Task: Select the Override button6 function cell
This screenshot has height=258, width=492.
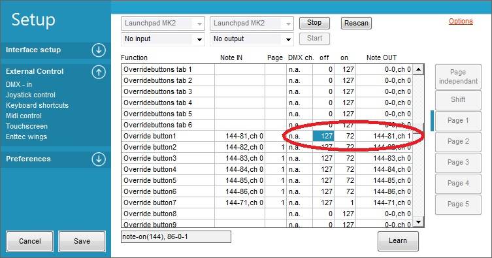Action: (x=168, y=191)
